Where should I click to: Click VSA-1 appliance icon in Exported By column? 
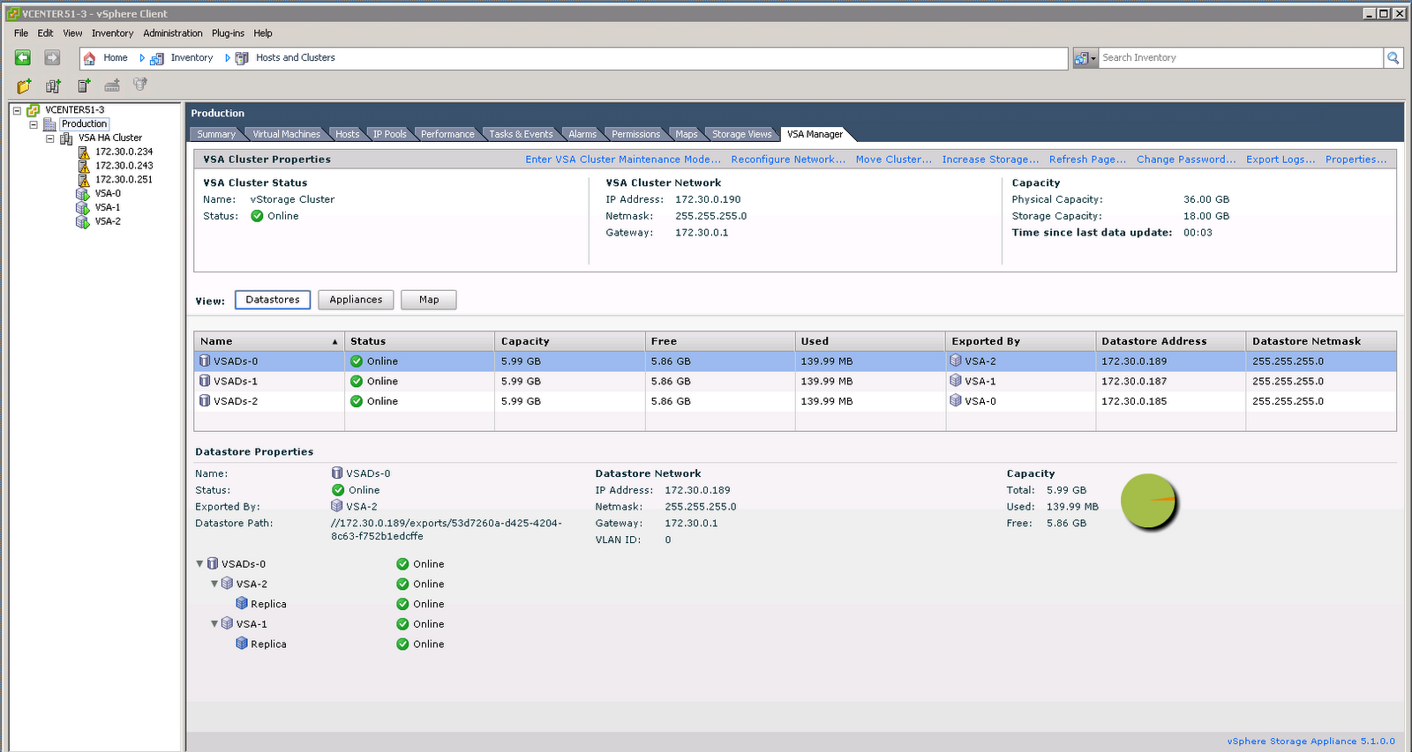pos(956,380)
